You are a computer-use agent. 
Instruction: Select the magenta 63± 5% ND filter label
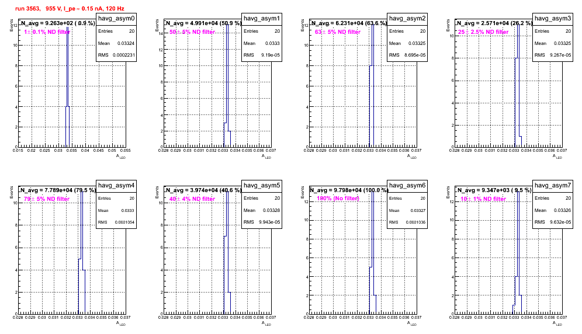(x=338, y=32)
